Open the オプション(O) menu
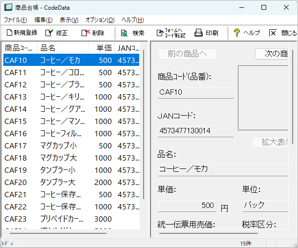The width and height of the screenshot is (298, 248). coord(100,20)
